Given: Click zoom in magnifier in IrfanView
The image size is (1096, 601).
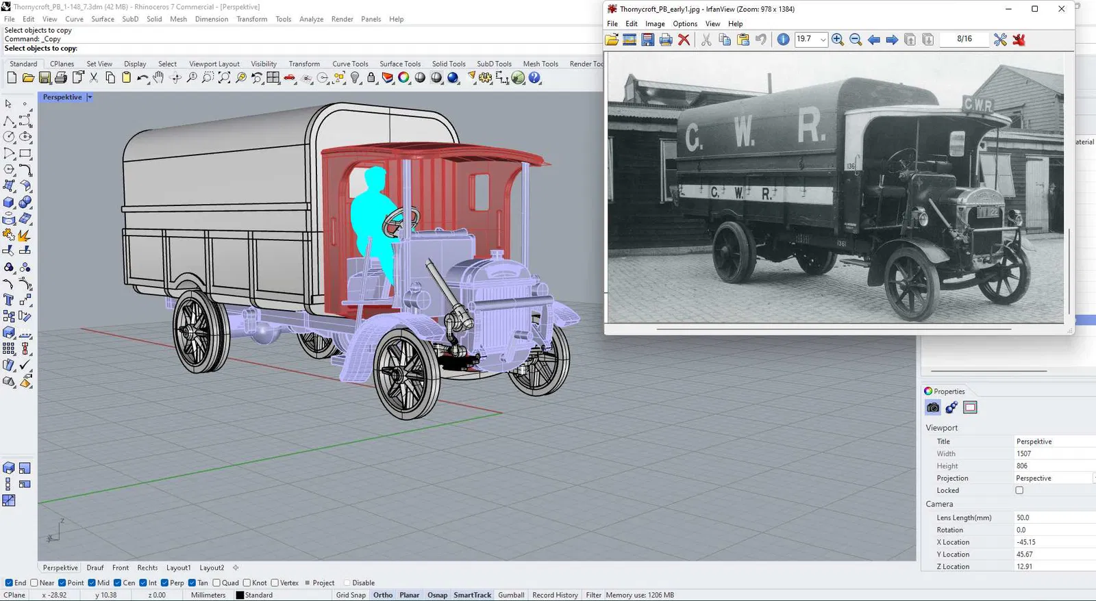Looking at the screenshot, I should click(x=837, y=40).
